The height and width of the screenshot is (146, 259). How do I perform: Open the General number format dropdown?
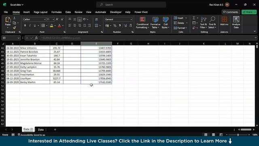131,19
